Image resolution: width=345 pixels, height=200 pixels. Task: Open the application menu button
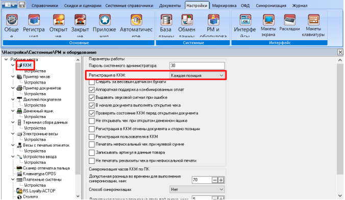click(10, 5)
